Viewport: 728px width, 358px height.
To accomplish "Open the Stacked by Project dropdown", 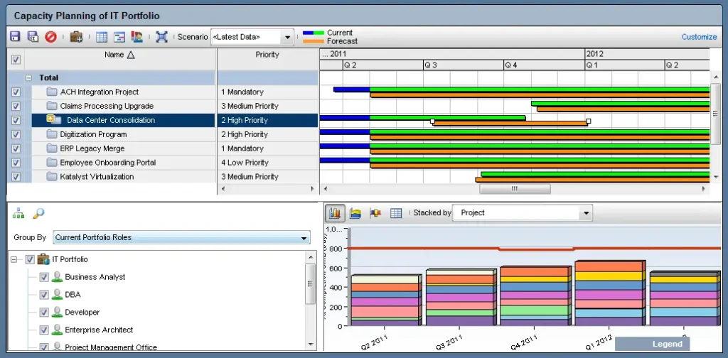I will click(x=586, y=213).
